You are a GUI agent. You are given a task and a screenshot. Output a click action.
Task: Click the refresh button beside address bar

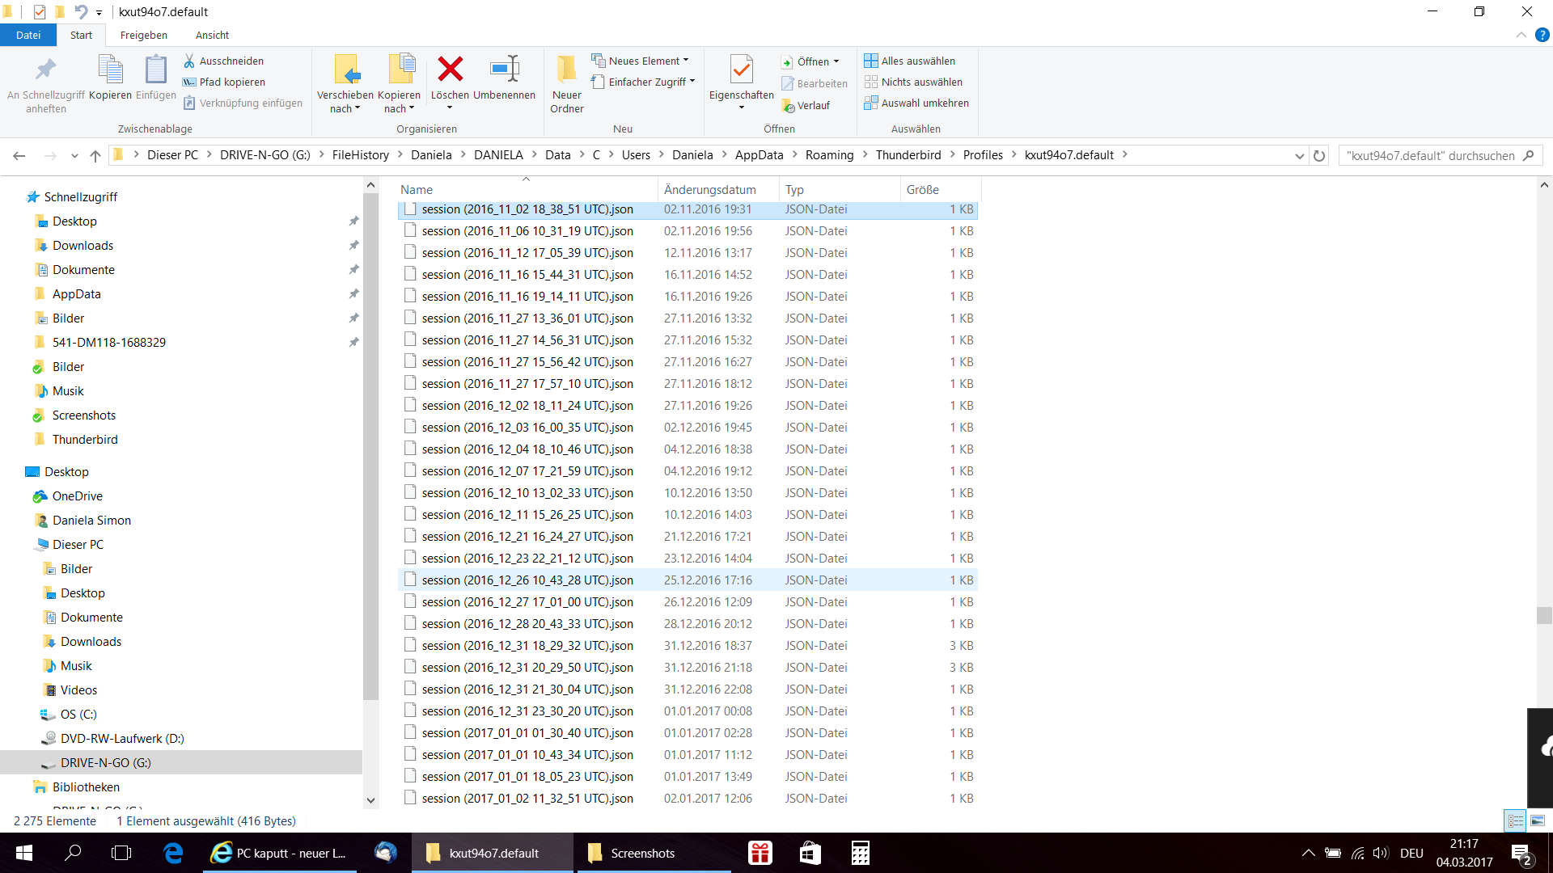pyautogui.click(x=1319, y=155)
